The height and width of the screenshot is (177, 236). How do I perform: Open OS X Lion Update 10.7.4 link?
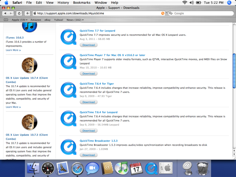(x=27, y=80)
